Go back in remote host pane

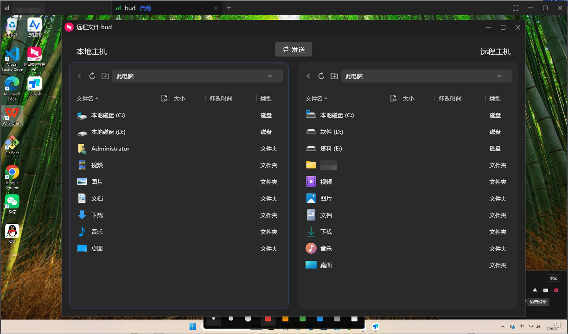tap(309, 76)
